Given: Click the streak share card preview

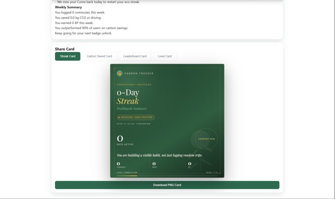Looking at the screenshot, I should pos(167,121).
